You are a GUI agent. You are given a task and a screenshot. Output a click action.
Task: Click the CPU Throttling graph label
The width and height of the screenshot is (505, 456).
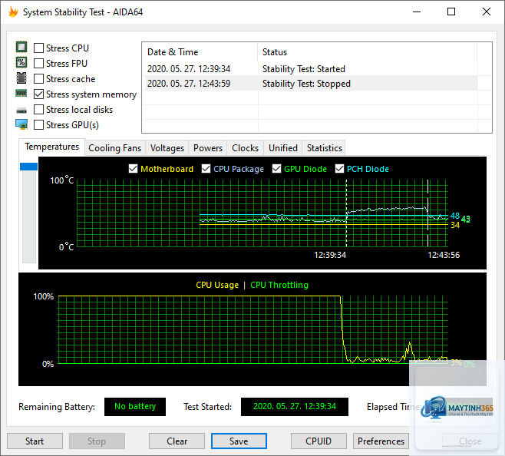pyautogui.click(x=279, y=285)
